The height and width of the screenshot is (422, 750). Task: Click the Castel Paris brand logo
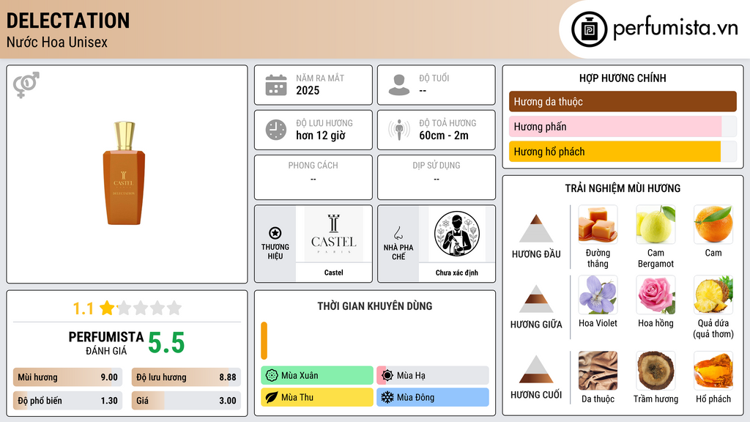tap(334, 234)
